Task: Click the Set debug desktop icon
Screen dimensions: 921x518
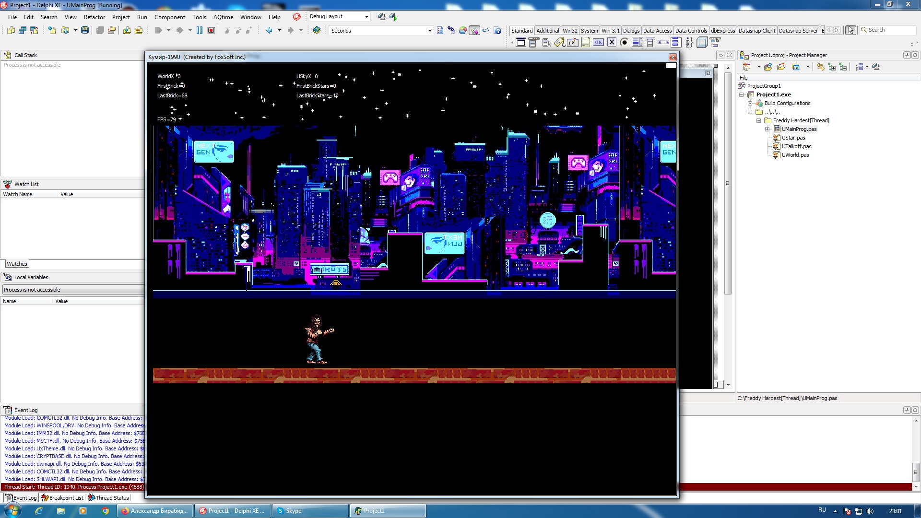Action: [x=393, y=16]
